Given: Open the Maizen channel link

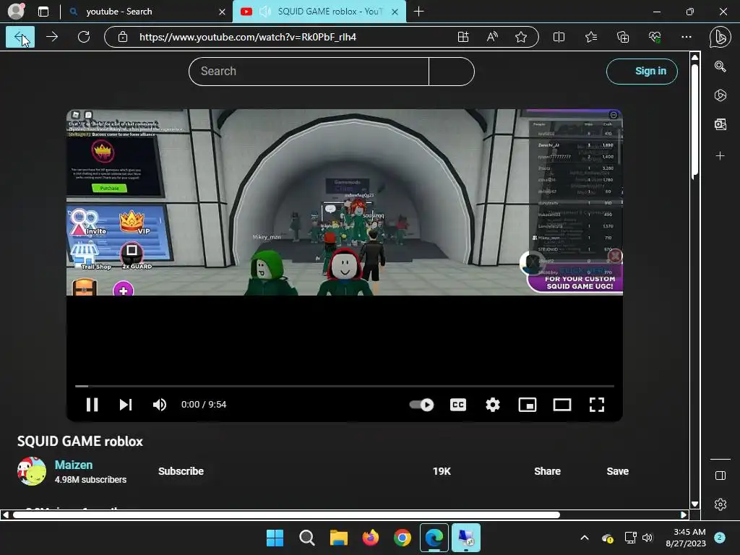Looking at the screenshot, I should (74, 465).
